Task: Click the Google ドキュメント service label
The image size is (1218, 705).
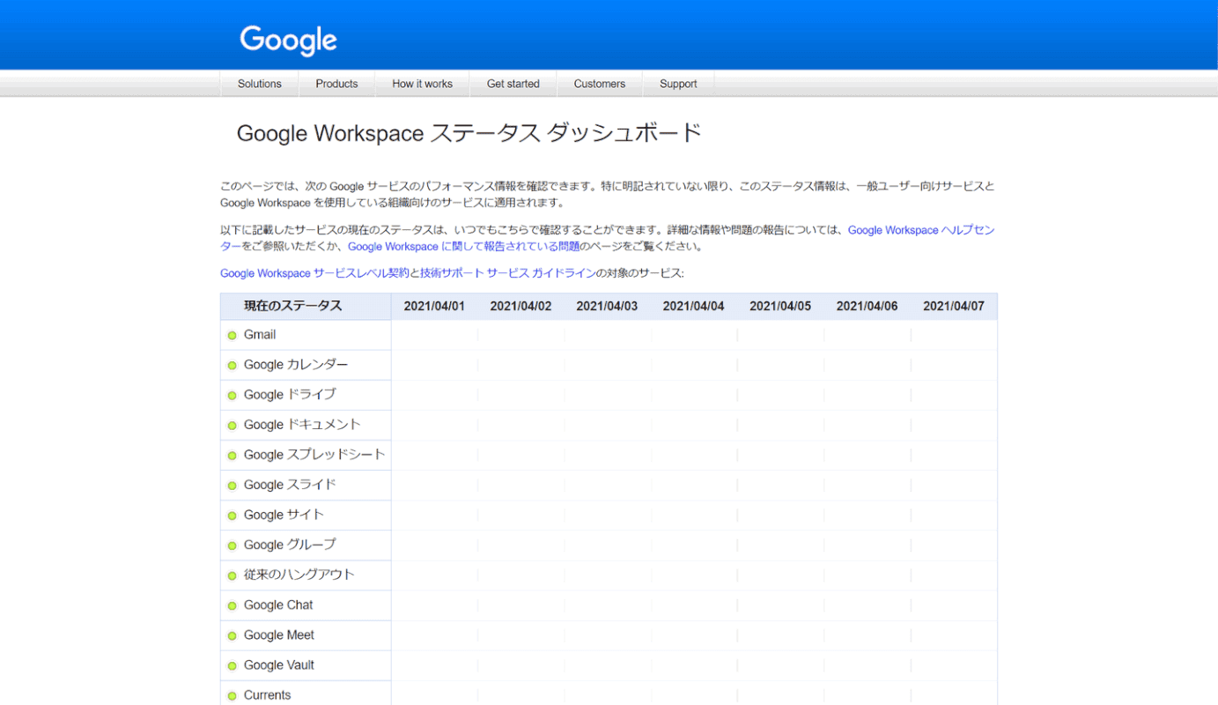Action: point(302,425)
